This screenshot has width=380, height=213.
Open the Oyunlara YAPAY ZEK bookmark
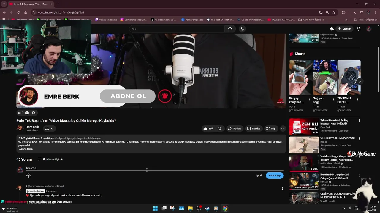tap(281, 20)
